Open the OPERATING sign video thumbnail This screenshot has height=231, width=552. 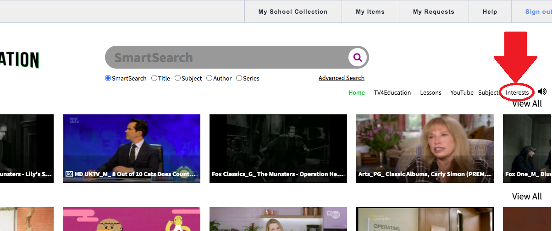tap(425, 219)
